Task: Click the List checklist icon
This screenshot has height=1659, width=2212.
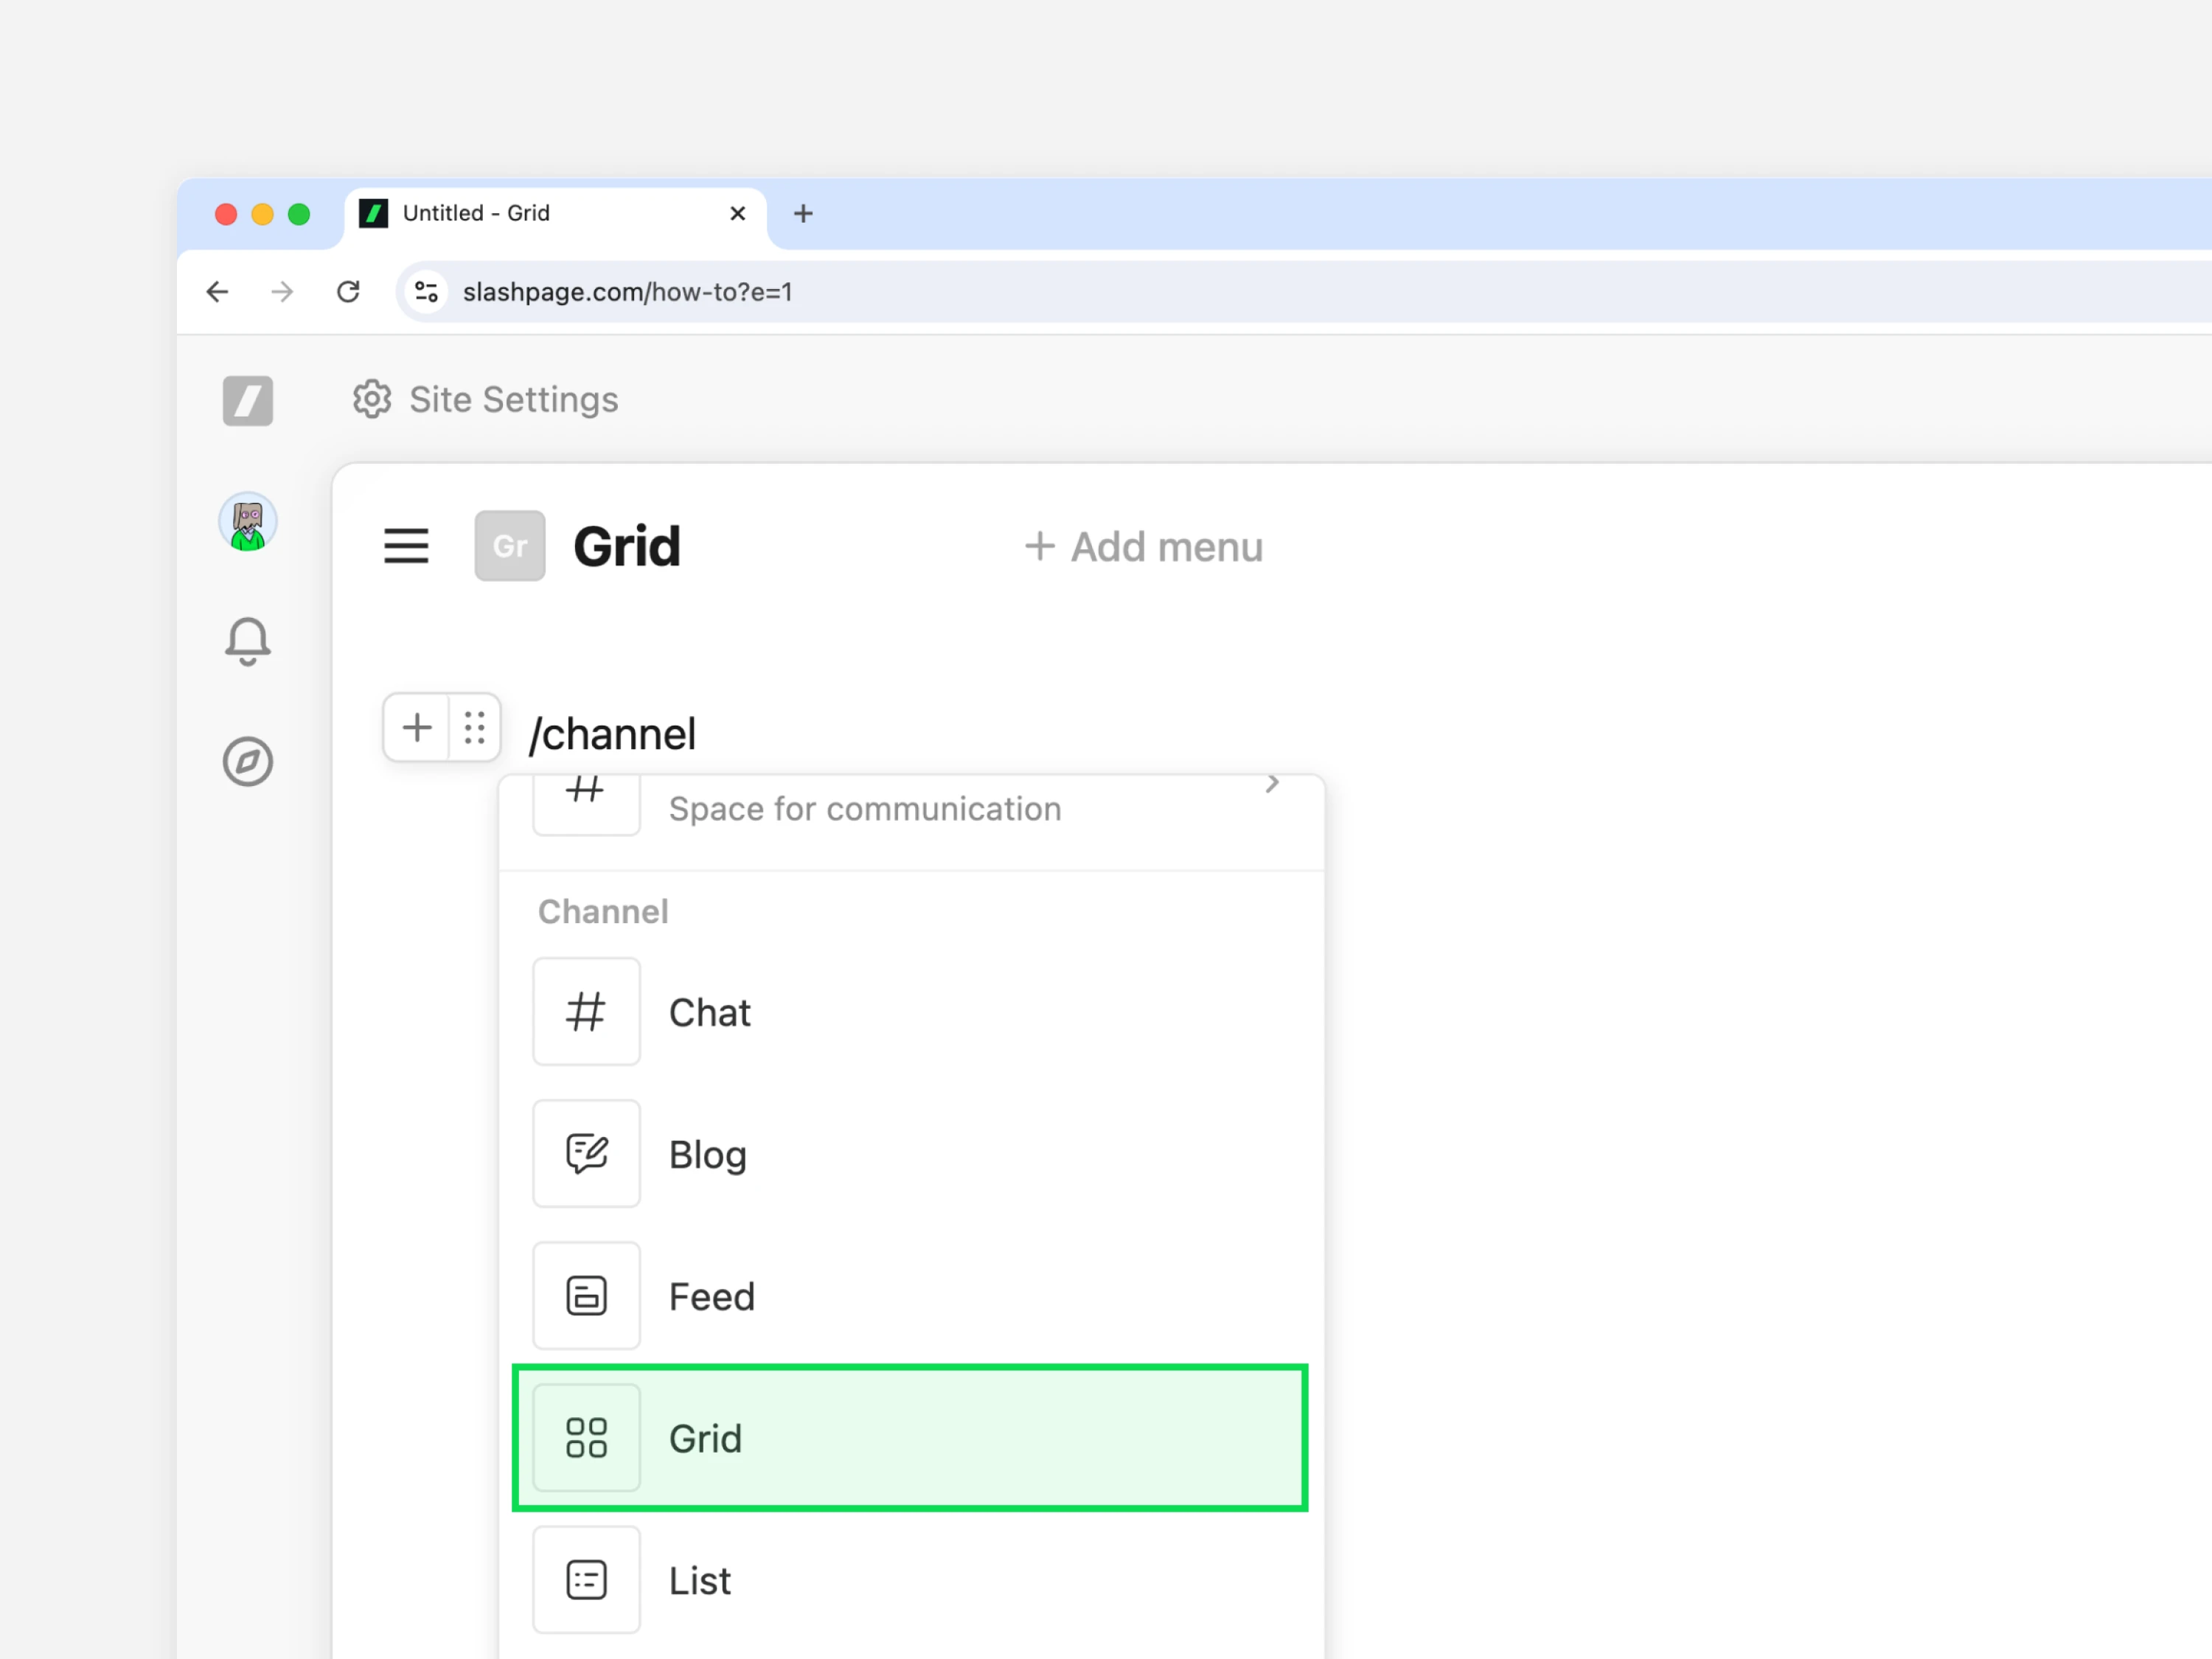Action: pos(586,1580)
